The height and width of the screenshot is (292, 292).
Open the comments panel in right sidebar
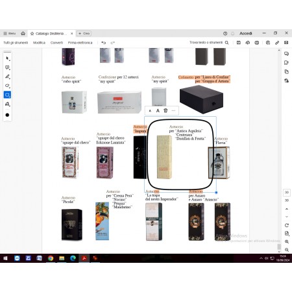coord(286,54)
